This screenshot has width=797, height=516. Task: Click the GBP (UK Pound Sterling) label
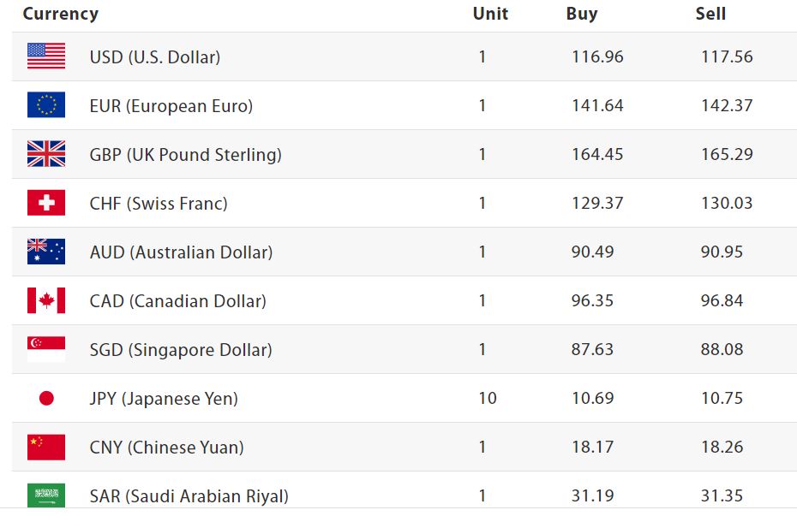point(185,155)
